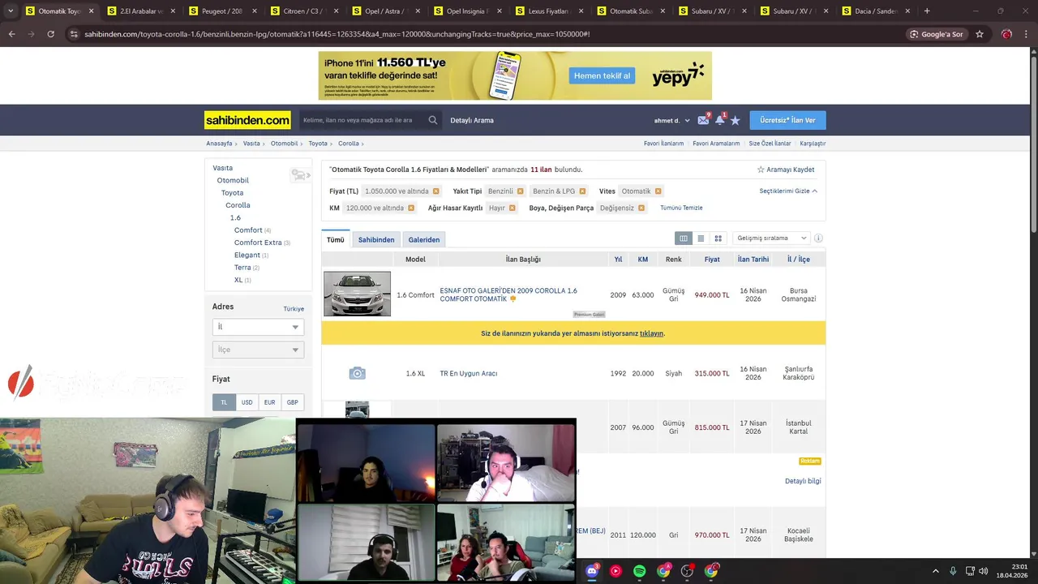Remove the Değişensiz filter tag
This screenshot has height=584, width=1038.
641,208
